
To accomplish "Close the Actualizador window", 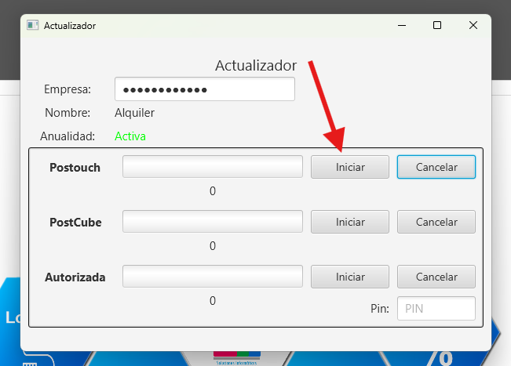I will pyautogui.click(x=473, y=25).
